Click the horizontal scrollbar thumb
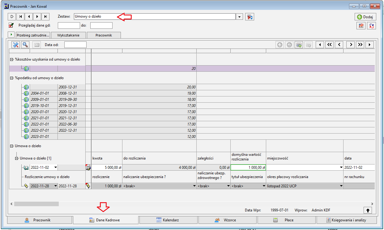The width and height of the screenshot is (384, 230). click(x=36, y=204)
